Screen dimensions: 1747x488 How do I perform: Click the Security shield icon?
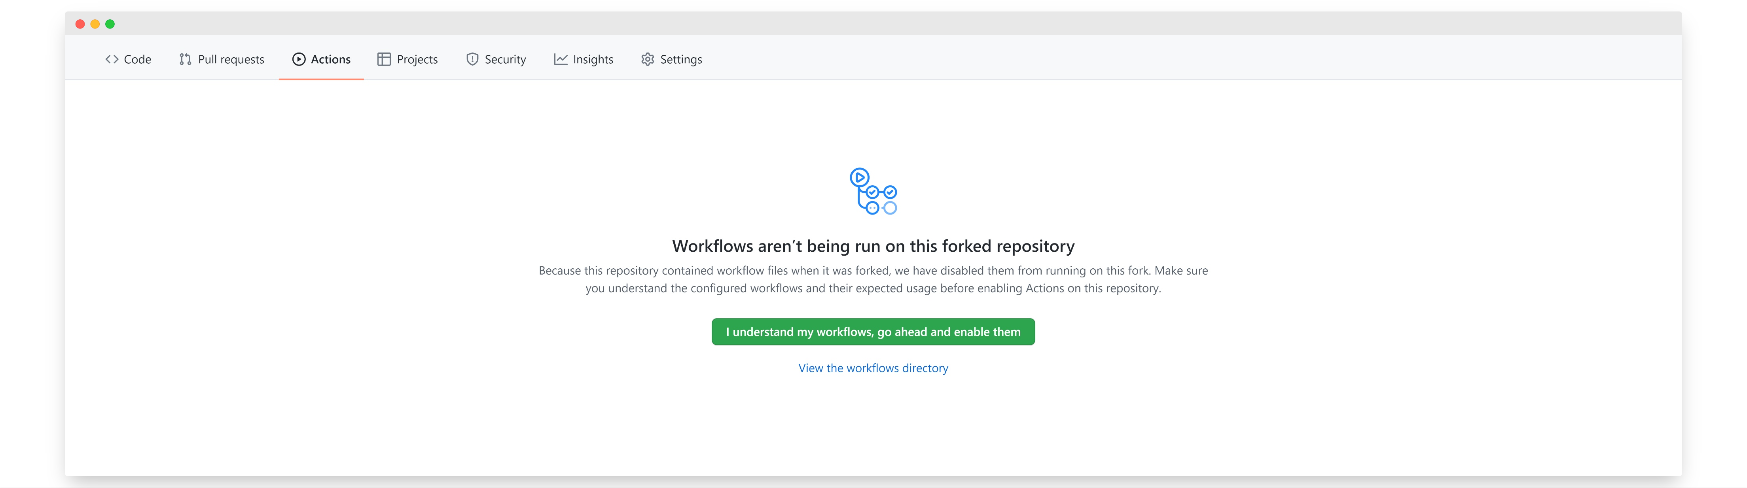469,59
